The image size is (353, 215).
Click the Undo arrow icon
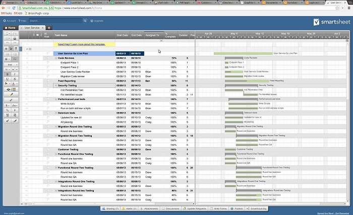click(8, 43)
